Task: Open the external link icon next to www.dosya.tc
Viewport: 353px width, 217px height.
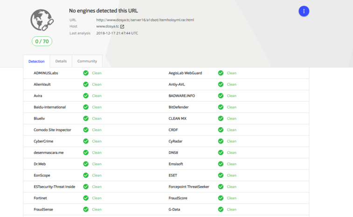Action: [122, 27]
